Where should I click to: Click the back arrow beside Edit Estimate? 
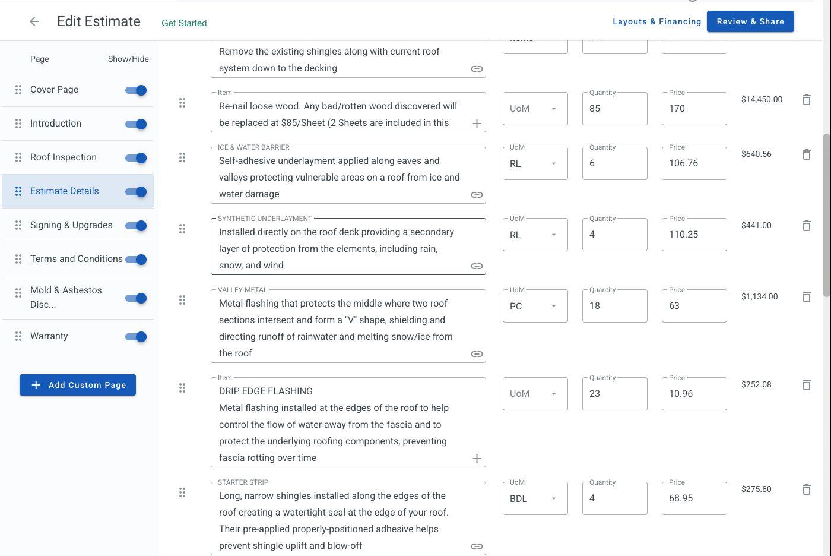tap(34, 22)
